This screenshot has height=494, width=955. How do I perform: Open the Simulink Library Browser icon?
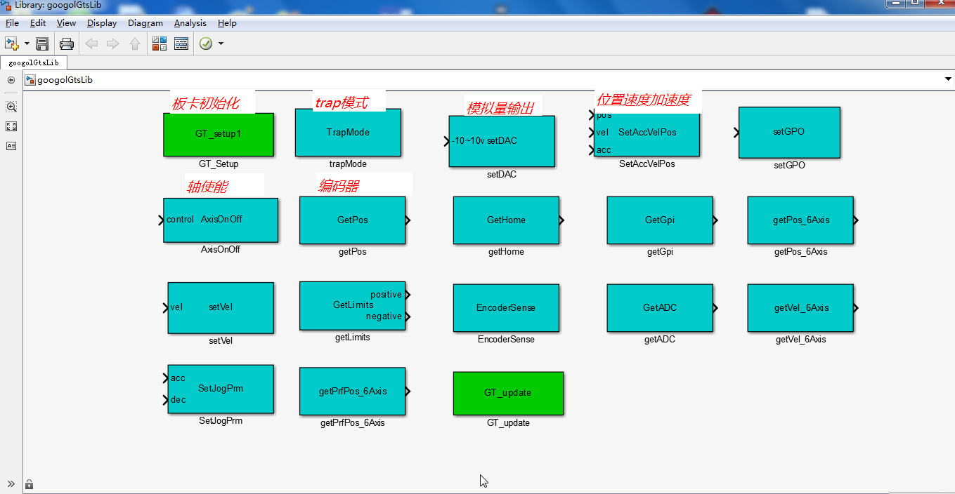[159, 44]
